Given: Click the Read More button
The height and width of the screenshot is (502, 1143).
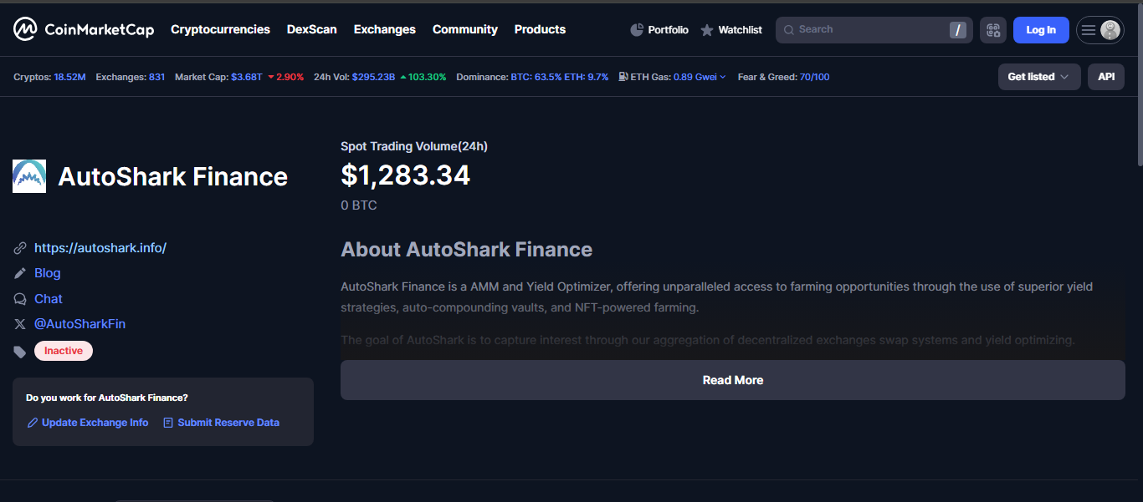Looking at the screenshot, I should (732, 380).
